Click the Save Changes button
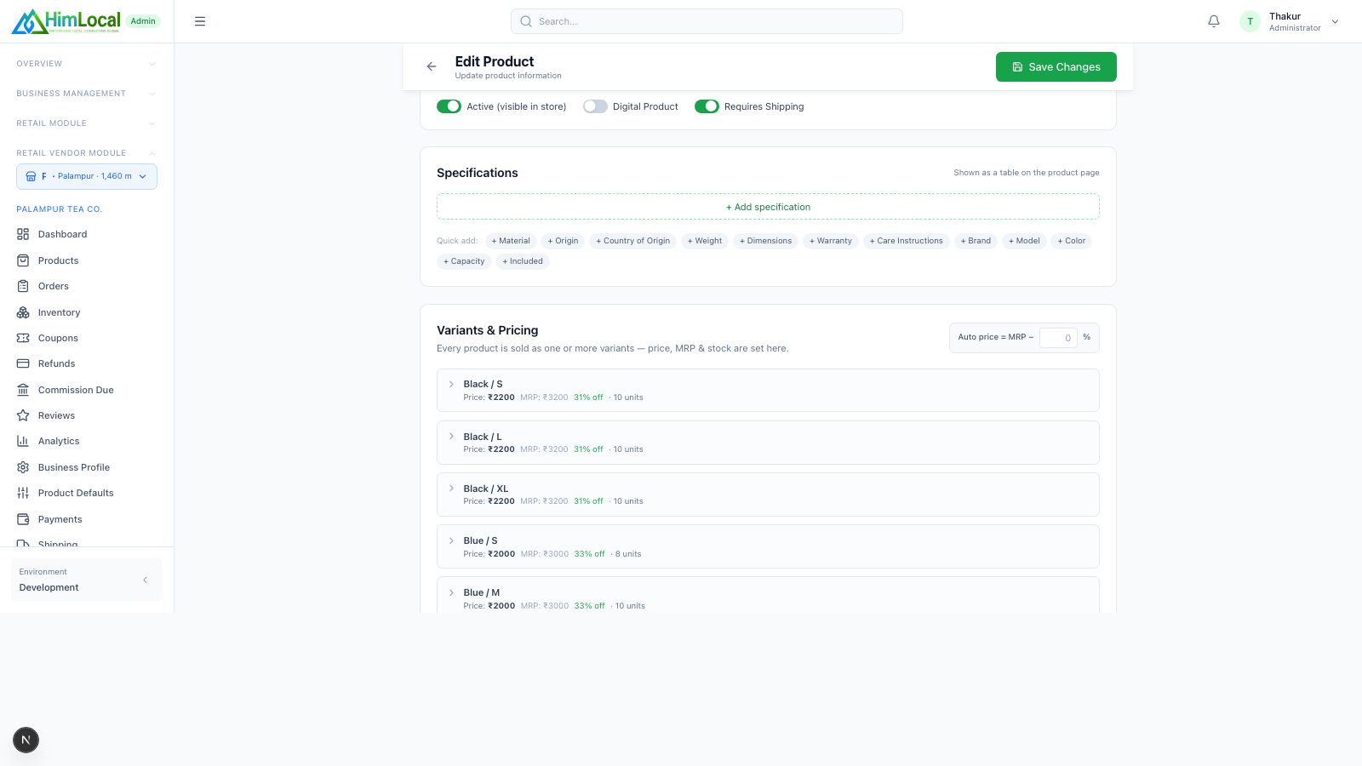1362x766 pixels. (1056, 67)
